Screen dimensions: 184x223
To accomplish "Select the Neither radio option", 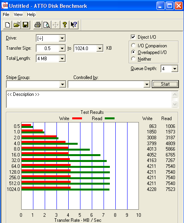I will [x=133, y=59].
